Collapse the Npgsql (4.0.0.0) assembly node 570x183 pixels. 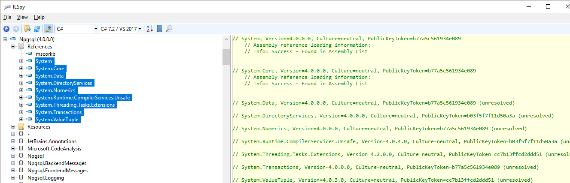point(5,39)
